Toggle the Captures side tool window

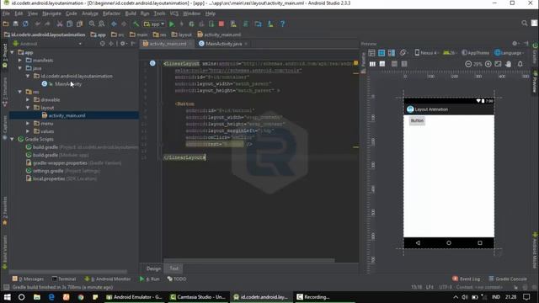coord(5,127)
